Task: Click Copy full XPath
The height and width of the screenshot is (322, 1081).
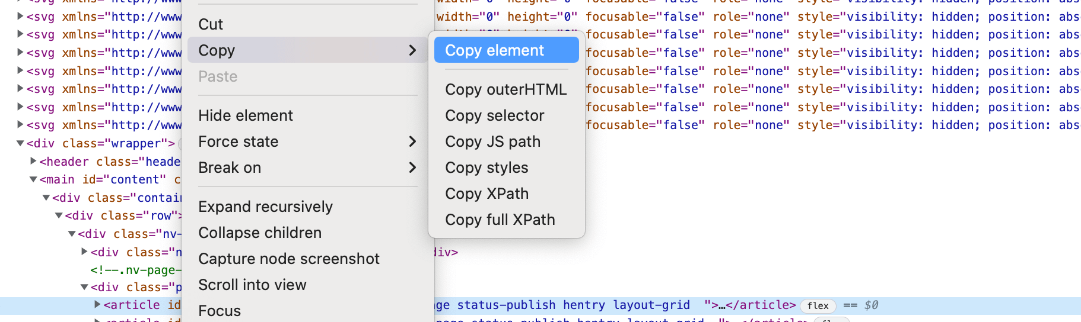Action: (500, 220)
